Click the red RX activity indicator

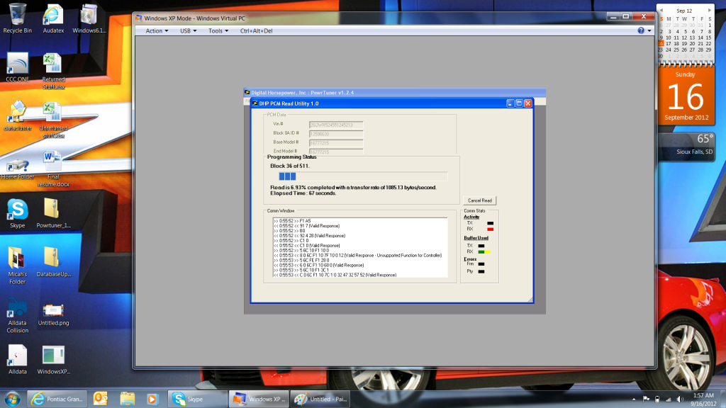491,229
